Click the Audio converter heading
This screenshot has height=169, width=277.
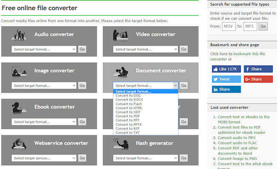point(54,34)
